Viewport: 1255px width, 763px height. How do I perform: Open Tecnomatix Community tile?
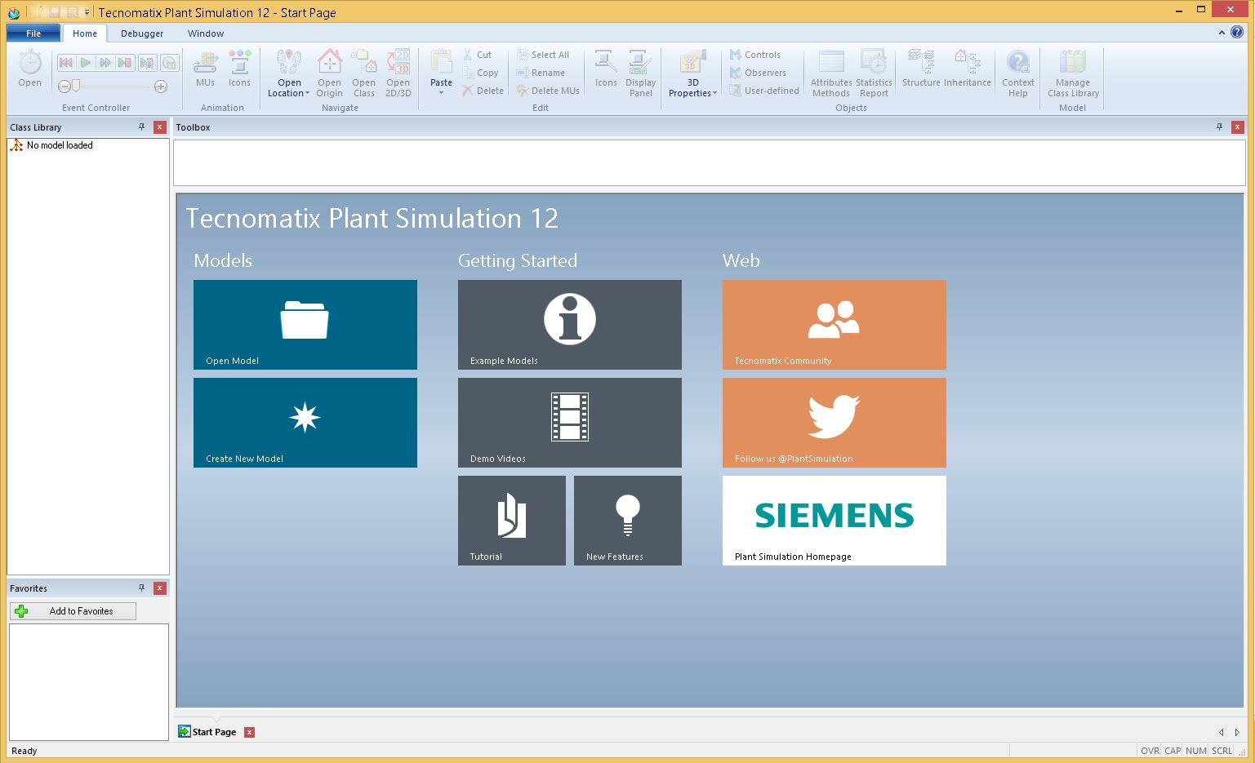pyautogui.click(x=834, y=325)
